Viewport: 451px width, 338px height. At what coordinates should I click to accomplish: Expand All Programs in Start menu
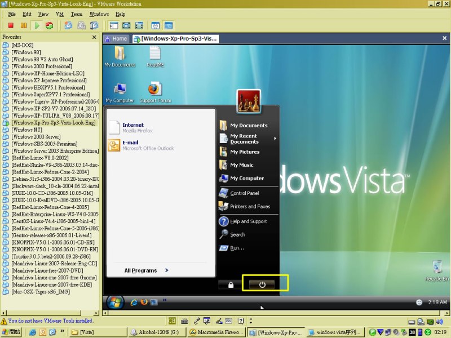coord(147,270)
